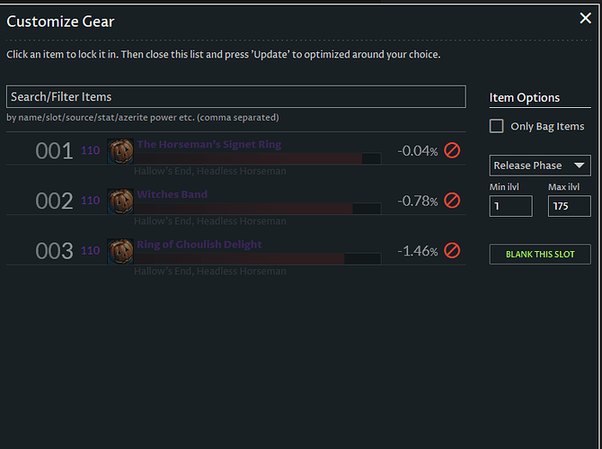Exclude Witches Band using the ban icon
This screenshot has width=602, height=449.
coord(452,201)
